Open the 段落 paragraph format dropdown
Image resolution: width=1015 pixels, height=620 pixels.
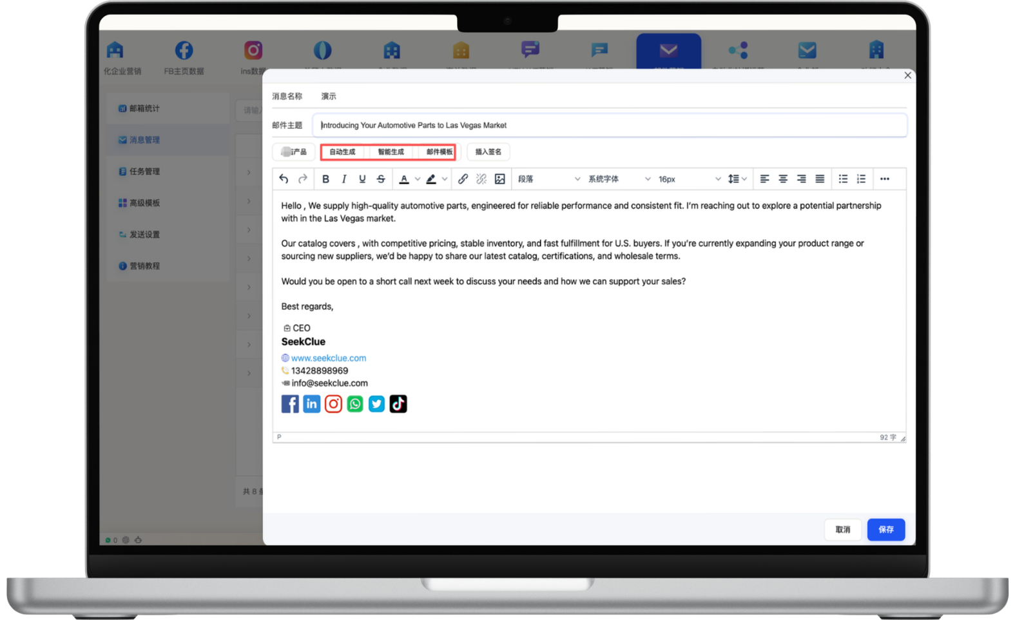[x=548, y=179]
